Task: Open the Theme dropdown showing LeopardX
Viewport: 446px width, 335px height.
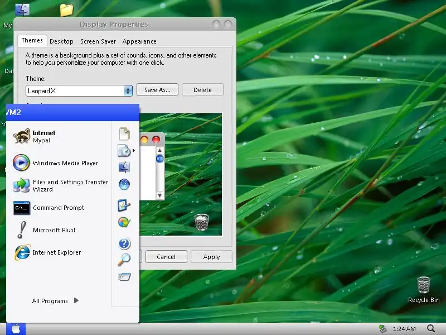Action: (79, 91)
